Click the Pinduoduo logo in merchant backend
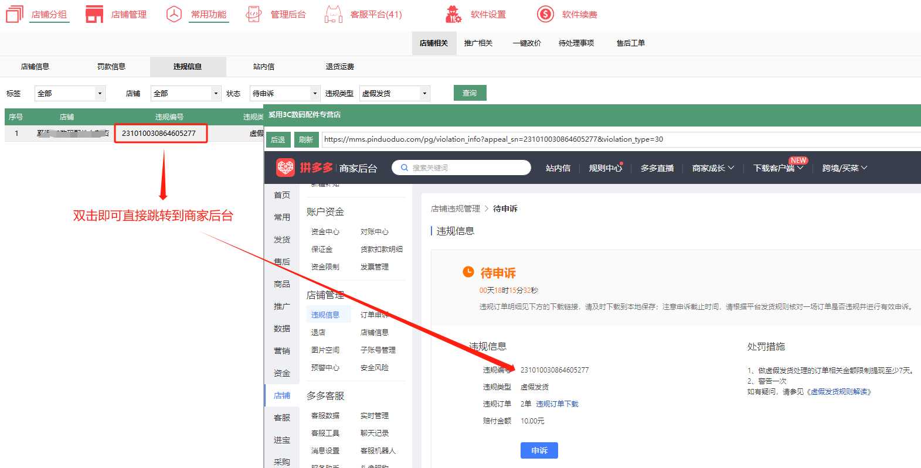This screenshot has height=468, width=921. point(286,168)
